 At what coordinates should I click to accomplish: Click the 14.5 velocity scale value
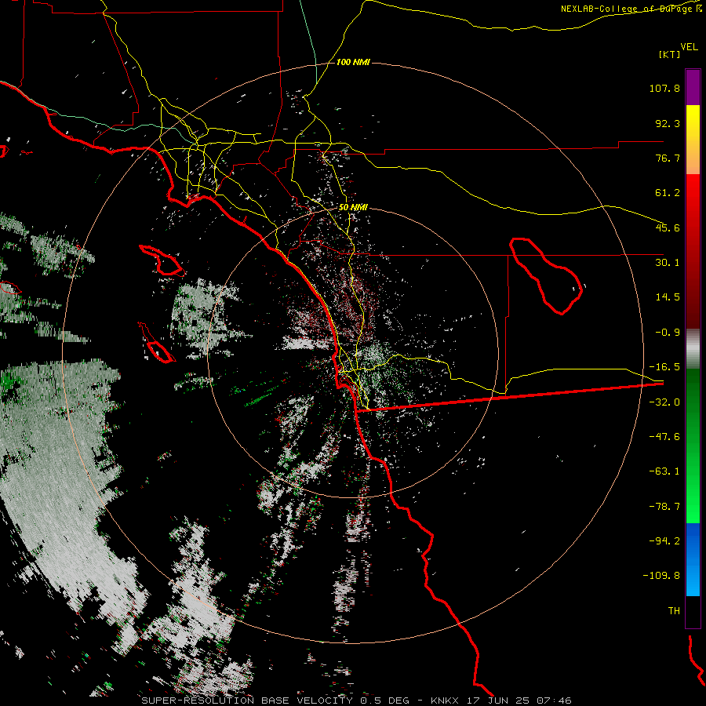pyautogui.click(x=668, y=297)
